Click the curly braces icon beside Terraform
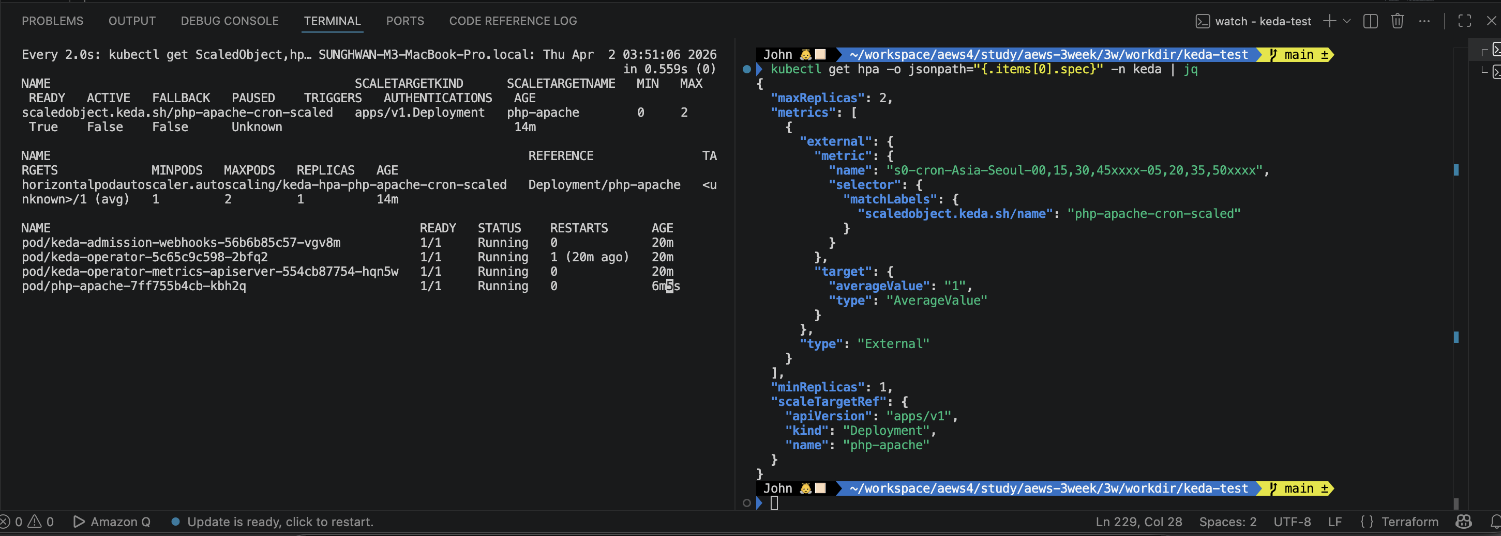Image resolution: width=1501 pixels, height=536 pixels. point(1367,522)
